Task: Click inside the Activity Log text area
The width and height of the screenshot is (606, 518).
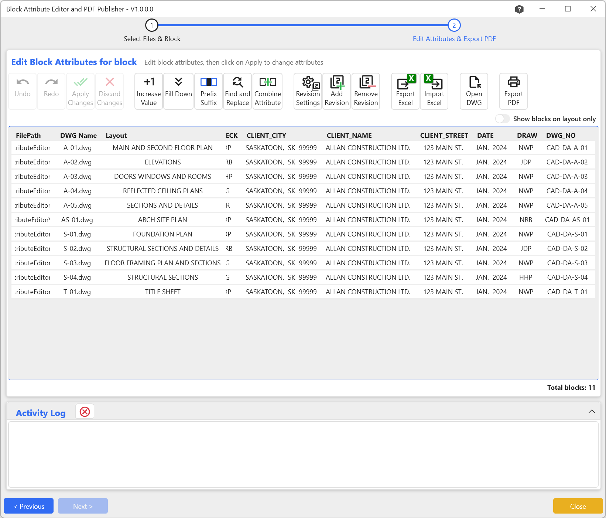Action: (x=303, y=454)
